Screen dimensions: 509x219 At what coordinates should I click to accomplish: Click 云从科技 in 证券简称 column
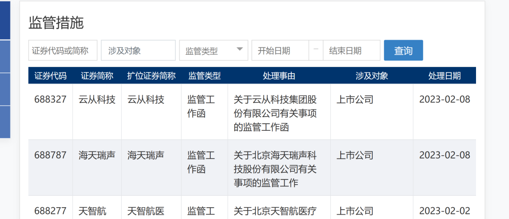pos(97,100)
